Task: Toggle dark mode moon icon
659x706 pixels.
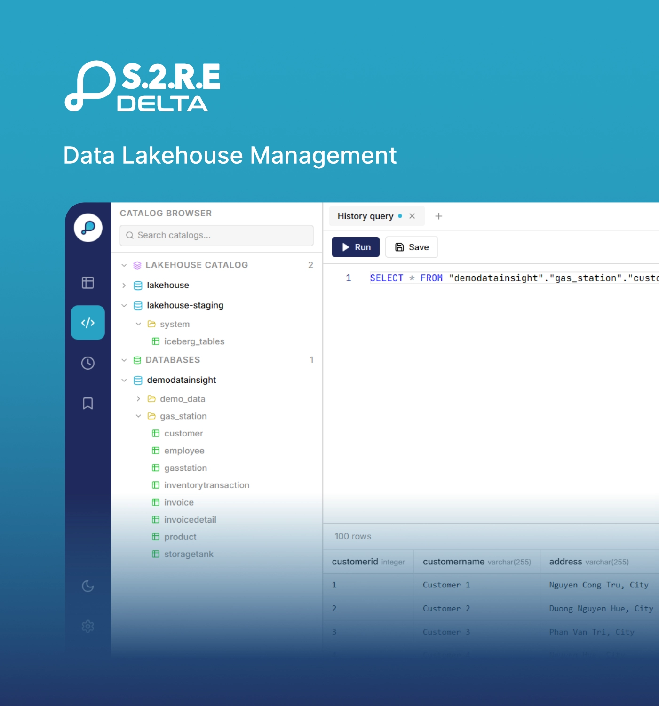Action: point(88,586)
